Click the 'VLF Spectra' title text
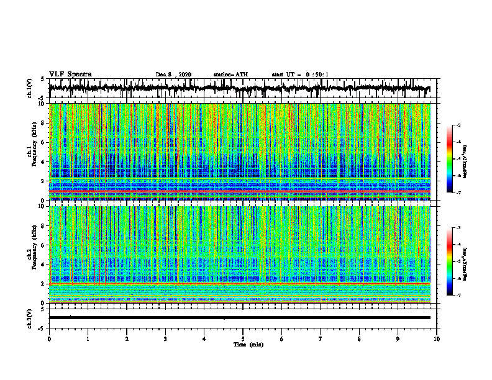492x380 pixels. pyautogui.click(x=70, y=75)
